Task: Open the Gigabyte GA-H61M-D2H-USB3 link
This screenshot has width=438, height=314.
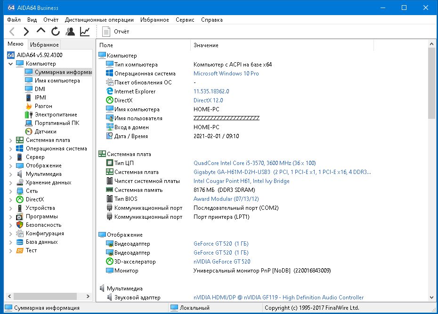Action: pos(282,172)
